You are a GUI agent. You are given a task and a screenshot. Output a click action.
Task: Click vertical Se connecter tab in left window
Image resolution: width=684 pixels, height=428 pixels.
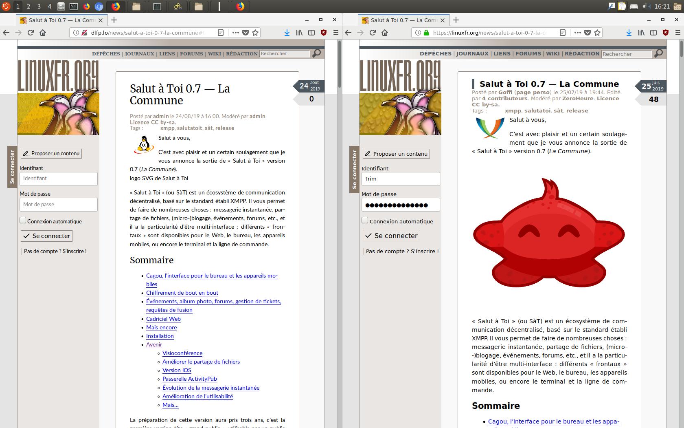coord(12,167)
